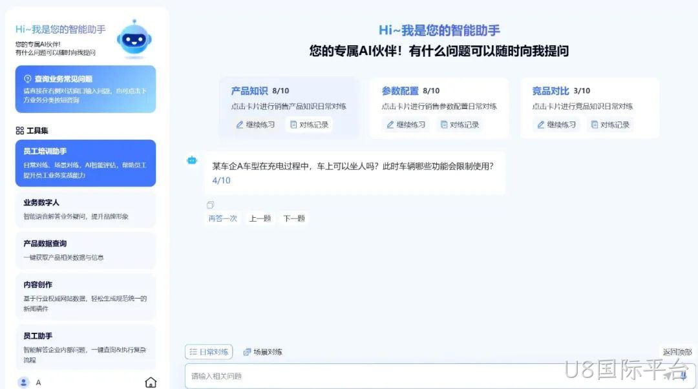The image size is (698, 389).
Task: Click the 工具集 grid icon
Action: (19, 131)
